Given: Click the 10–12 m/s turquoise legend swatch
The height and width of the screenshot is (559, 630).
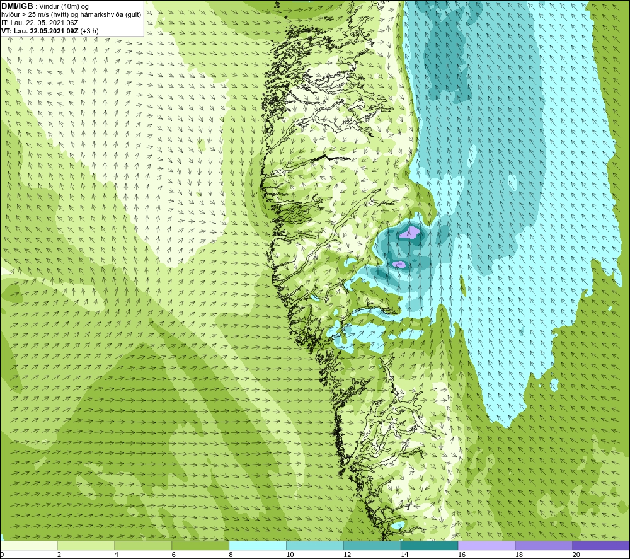Looking at the screenshot, I should point(315,545).
